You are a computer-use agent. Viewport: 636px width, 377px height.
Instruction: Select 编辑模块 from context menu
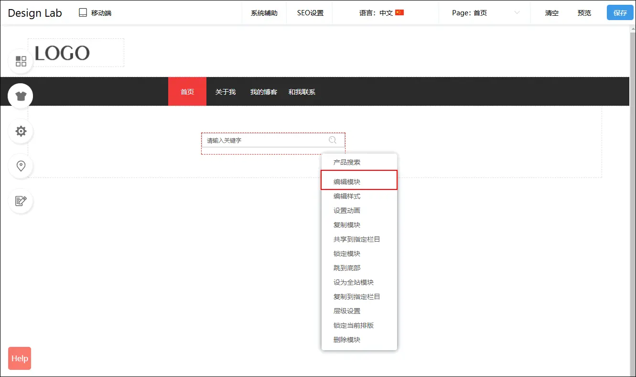[x=347, y=182]
